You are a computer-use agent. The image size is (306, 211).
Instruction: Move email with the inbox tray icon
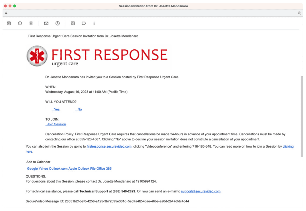(x=73, y=23)
